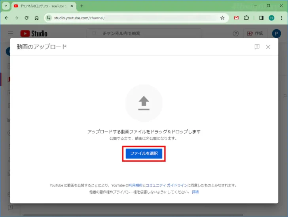The width and height of the screenshot is (288, 217).
Task: Open the 利用規約 link
Action: (x=136, y=185)
